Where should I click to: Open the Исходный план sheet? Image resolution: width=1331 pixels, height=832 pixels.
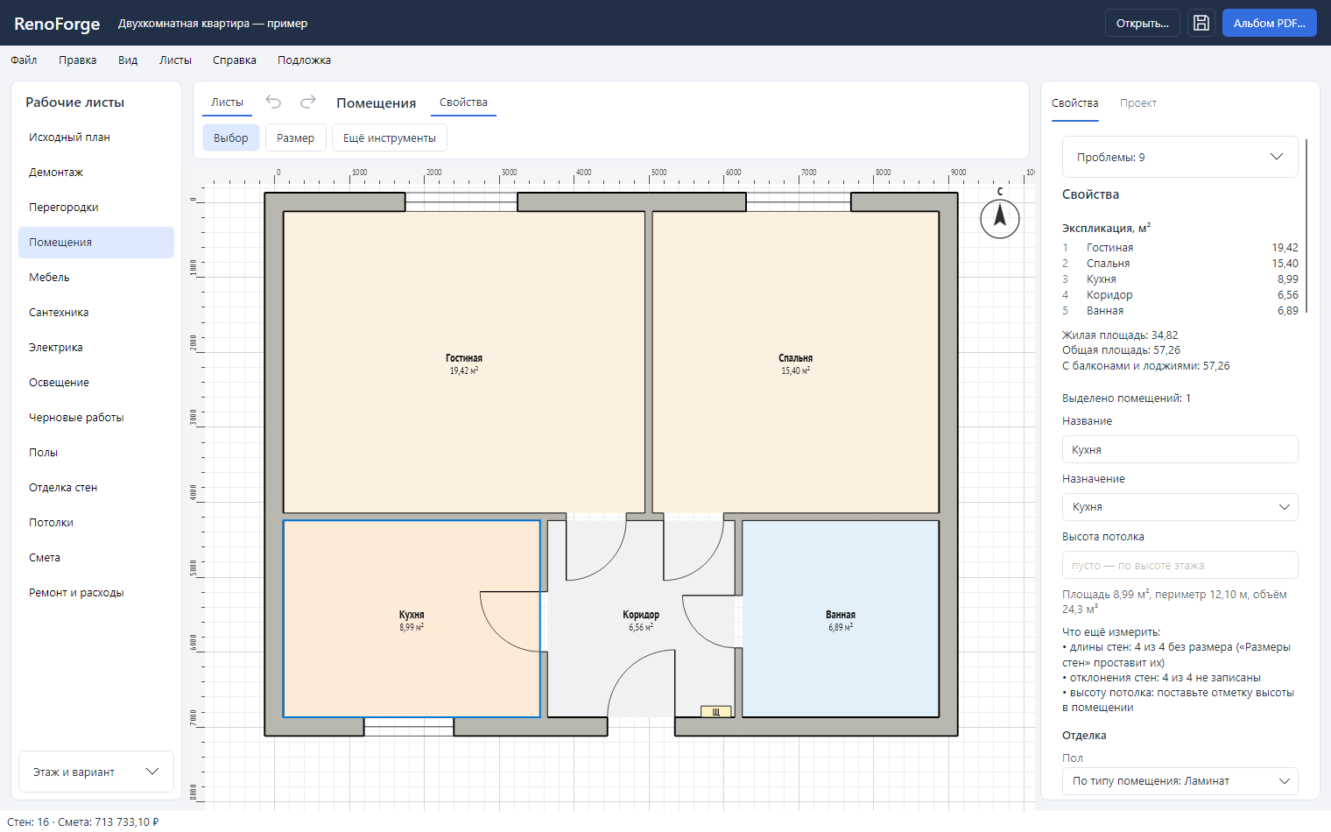click(96, 137)
